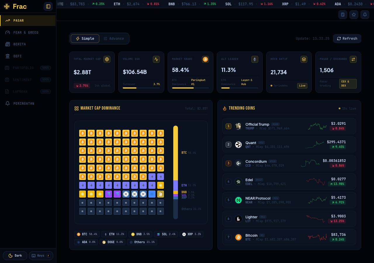Click the BTC 58.4% legend chip
Viewport: 374px width, 263px height.
click(x=87, y=234)
